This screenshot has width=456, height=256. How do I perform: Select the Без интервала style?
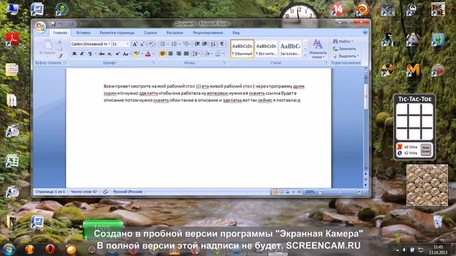click(x=266, y=49)
